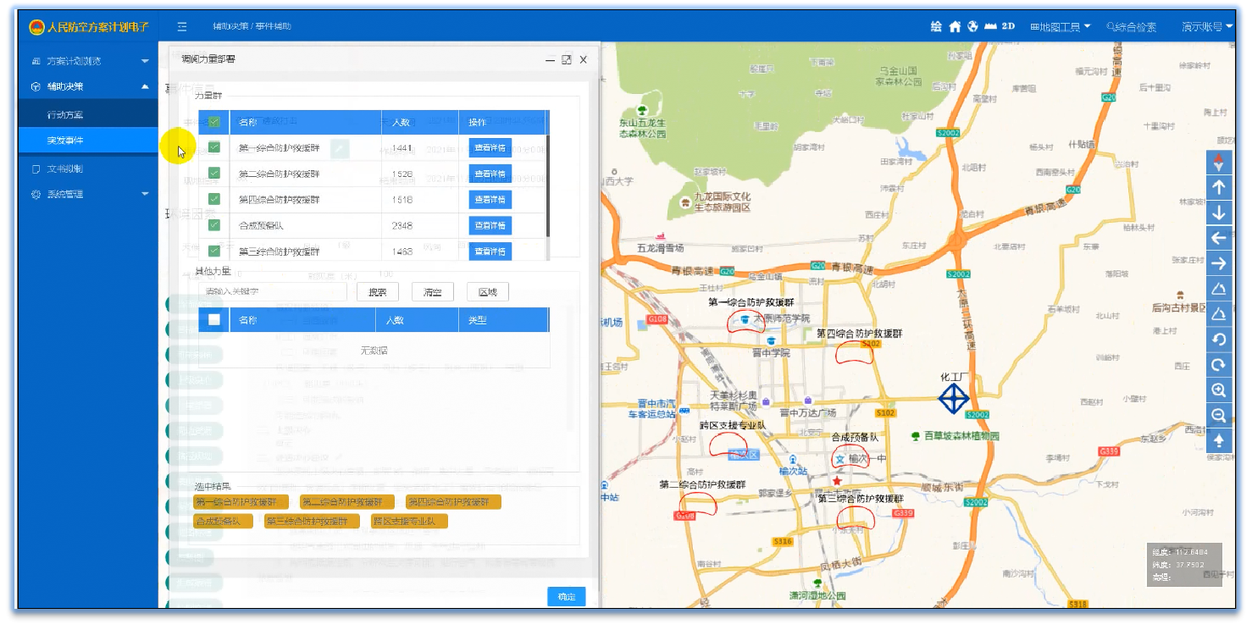Open the 地图工具 dropdown menu
Image resolution: width=1252 pixels, height=630 pixels.
pyautogui.click(x=1061, y=27)
